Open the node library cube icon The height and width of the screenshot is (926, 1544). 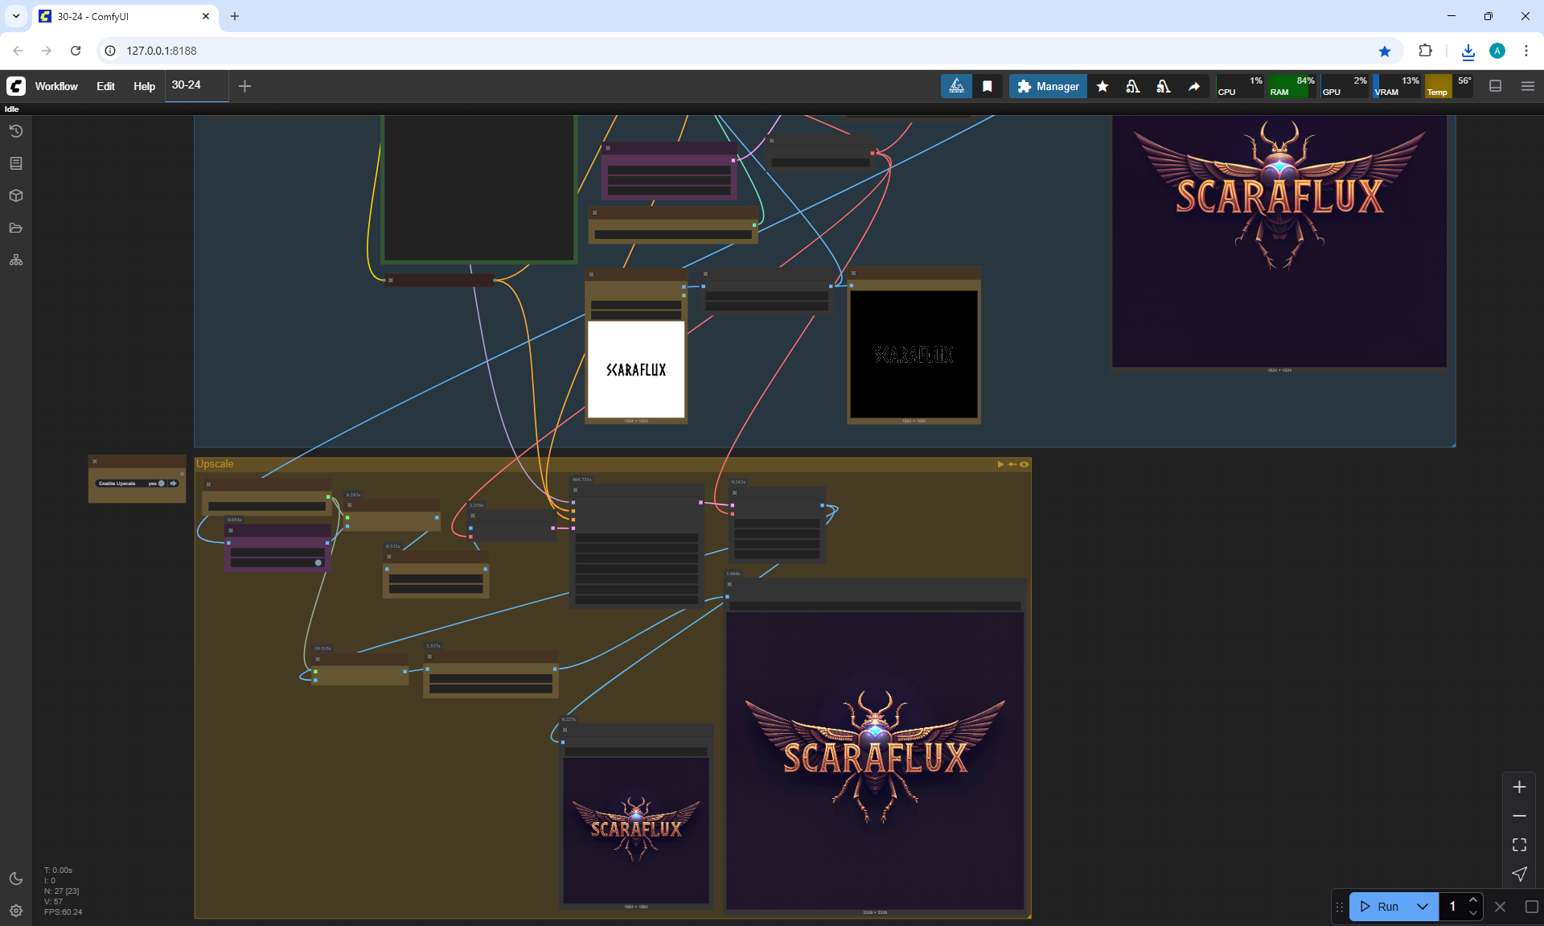tap(16, 195)
